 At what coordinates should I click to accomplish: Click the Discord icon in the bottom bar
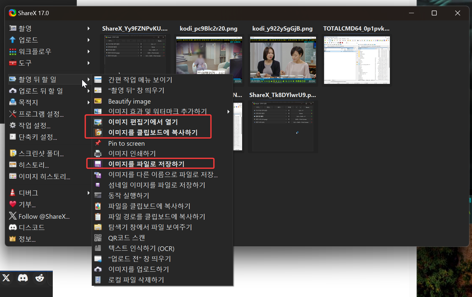pos(23,278)
